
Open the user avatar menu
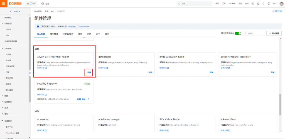click(281, 4)
